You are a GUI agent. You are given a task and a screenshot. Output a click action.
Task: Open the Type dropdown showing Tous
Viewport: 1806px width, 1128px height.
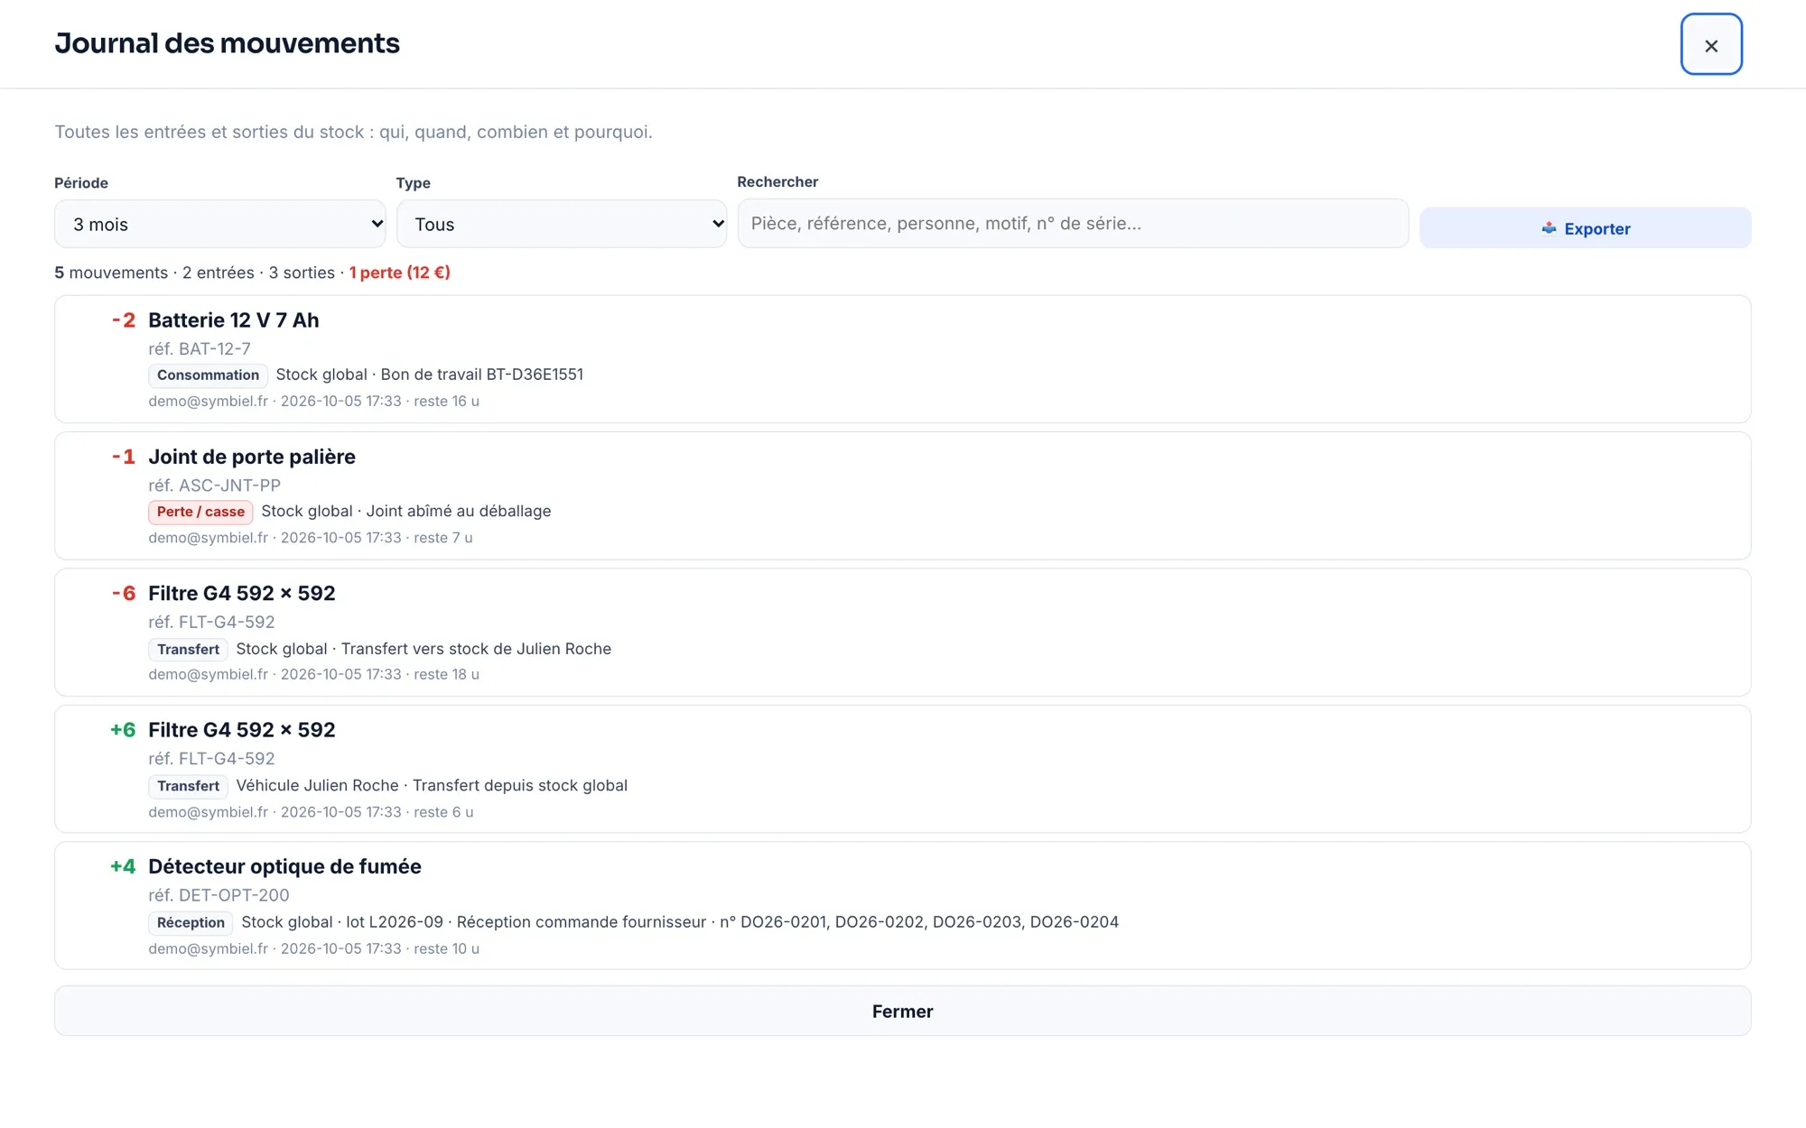(562, 224)
